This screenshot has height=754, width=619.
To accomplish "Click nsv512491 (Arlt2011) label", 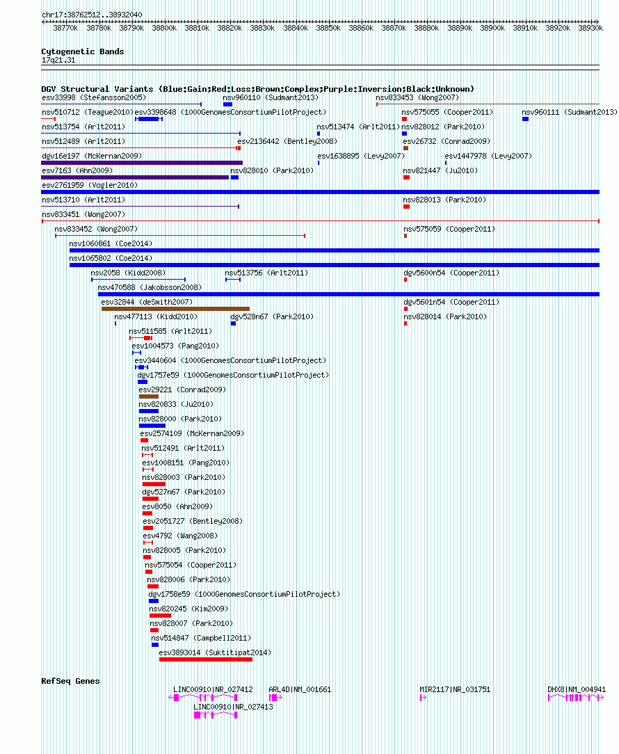I will tap(183, 448).
